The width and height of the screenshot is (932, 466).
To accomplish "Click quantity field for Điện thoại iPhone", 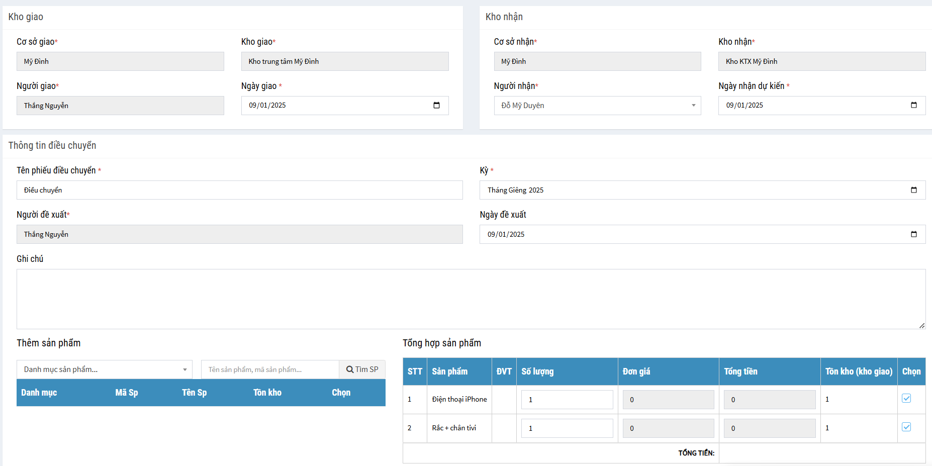I will tap(567, 400).
